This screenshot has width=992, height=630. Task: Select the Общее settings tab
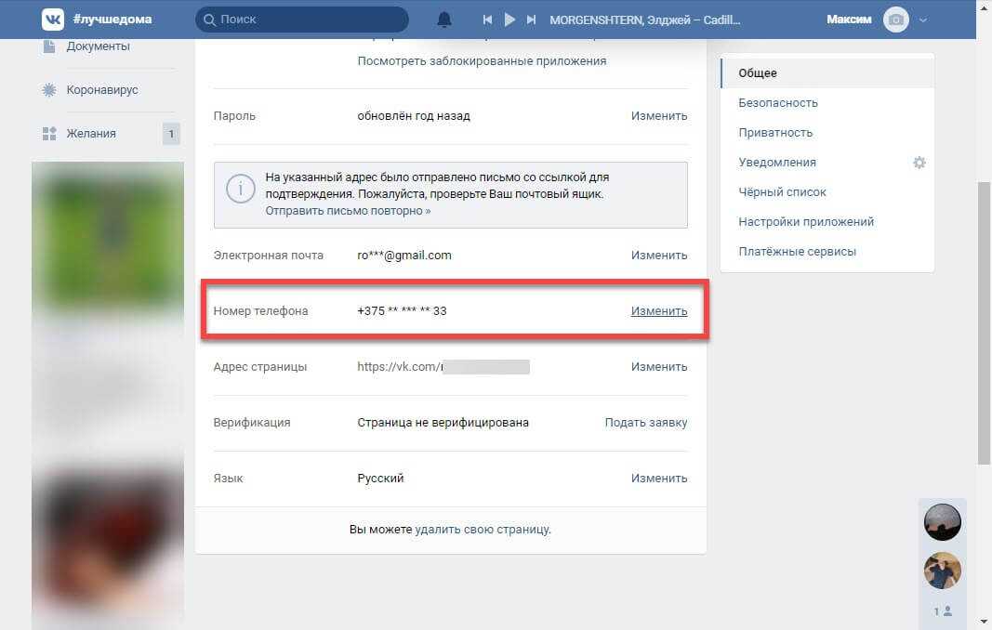pyautogui.click(x=827, y=72)
